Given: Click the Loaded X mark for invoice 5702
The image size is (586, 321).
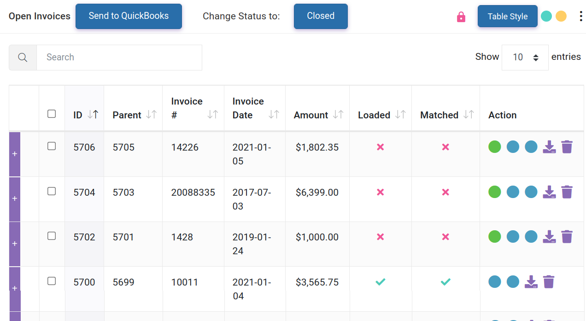Looking at the screenshot, I should pos(381,237).
